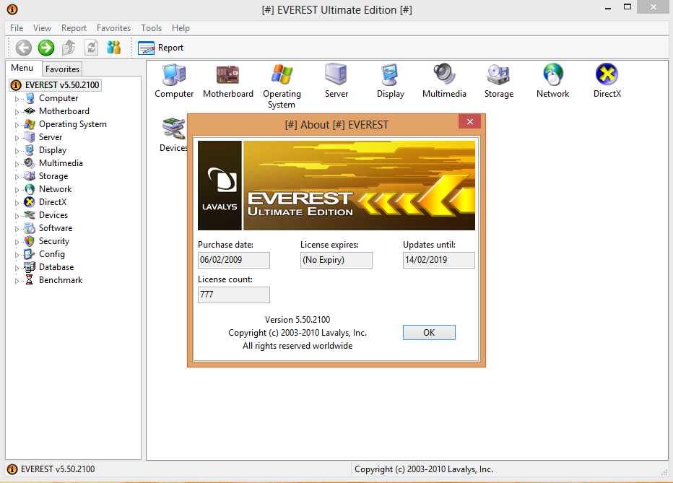Expand the DirectX tree node
The width and height of the screenshot is (673, 483).
point(17,203)
